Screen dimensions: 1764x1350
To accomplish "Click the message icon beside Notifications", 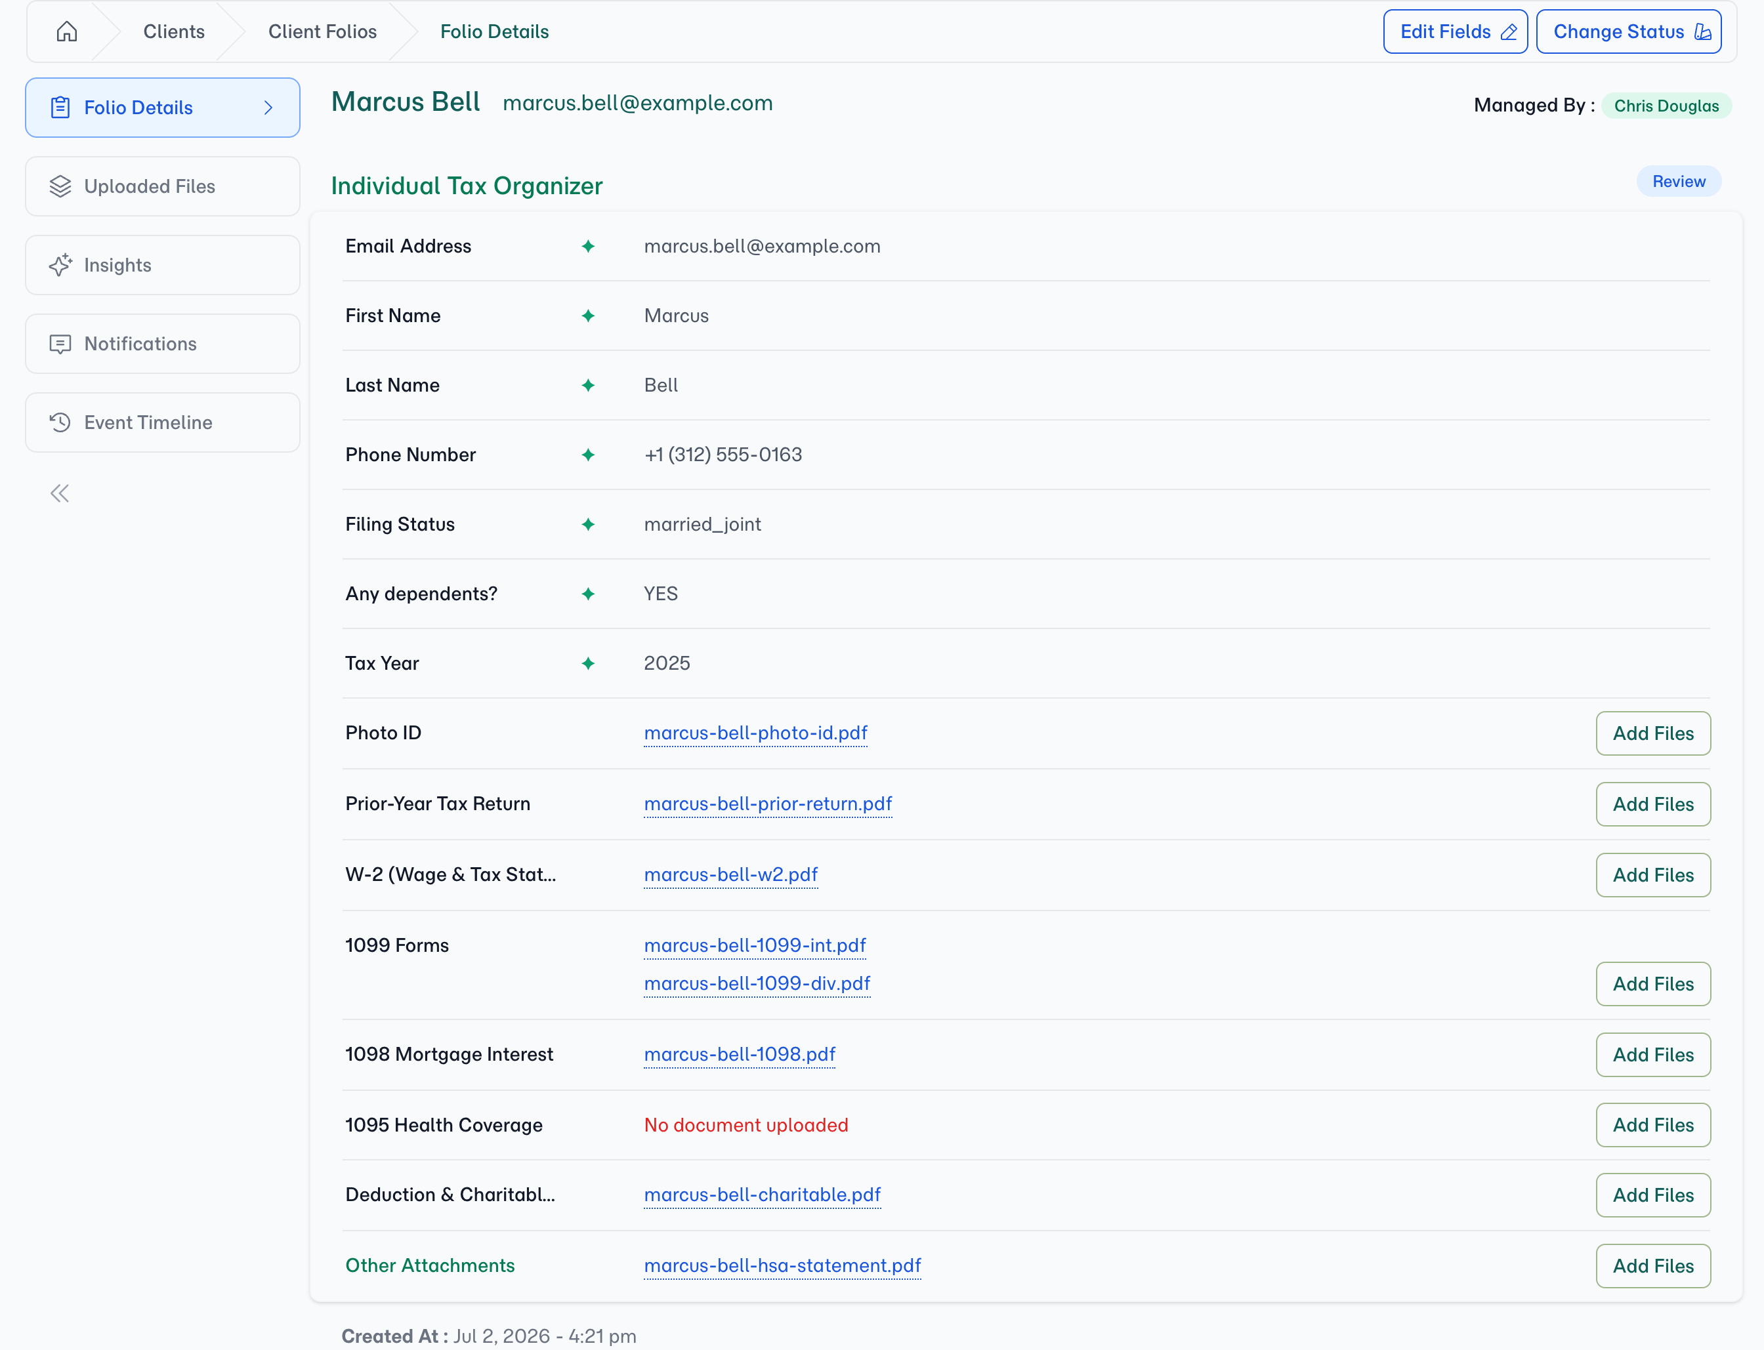I will [x=60, y=344].
